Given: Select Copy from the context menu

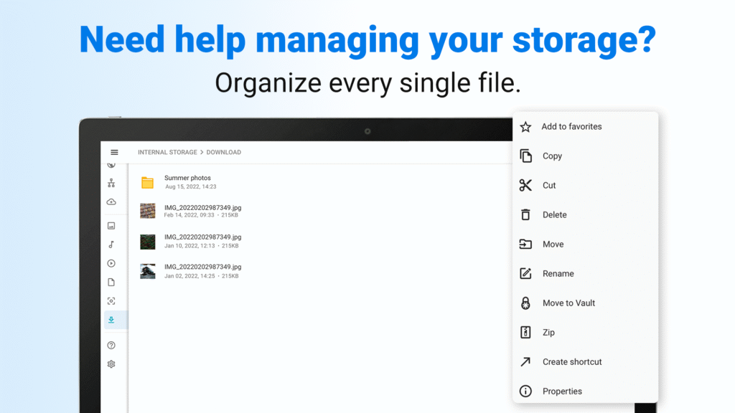Looking at the screenshot, I should pyautogui.click(x=553, y=156).
